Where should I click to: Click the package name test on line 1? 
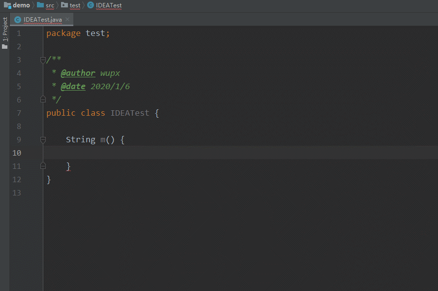pyautogui.click(x=95, y=33)
